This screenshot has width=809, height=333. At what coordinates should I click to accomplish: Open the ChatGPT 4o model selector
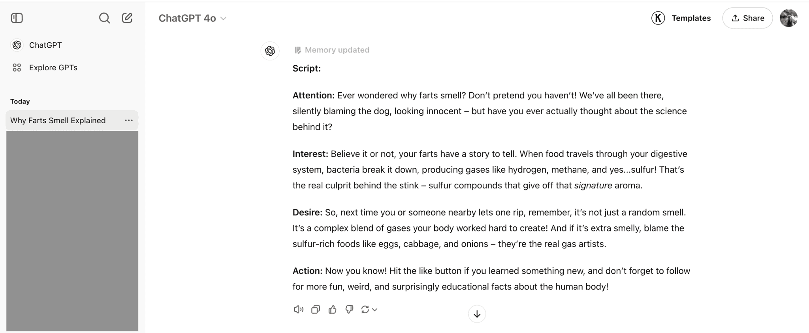pyautogui.click(x=192, y=18)
